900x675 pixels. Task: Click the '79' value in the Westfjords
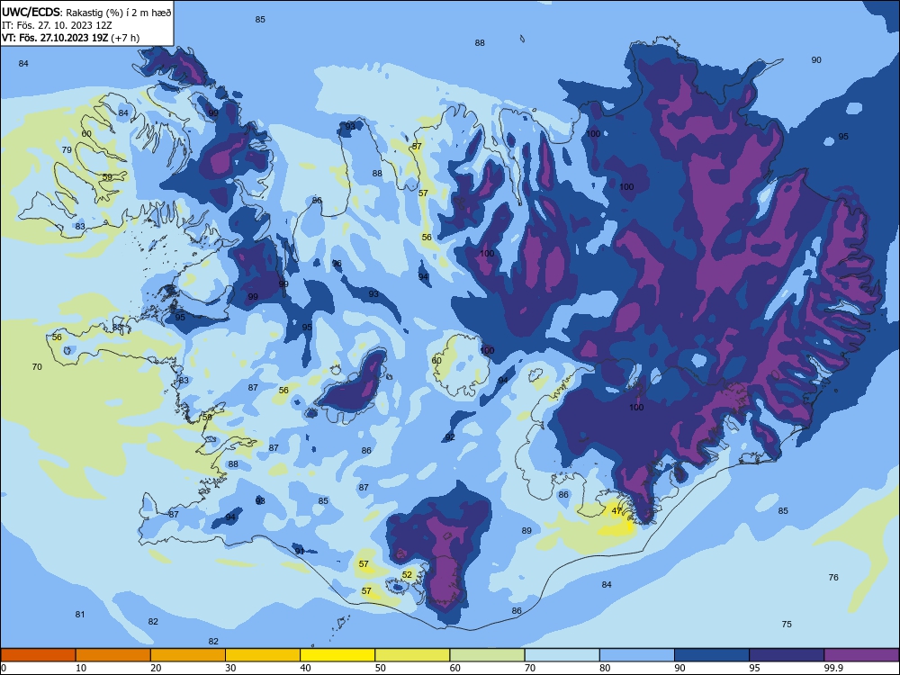pyautogui.click(x=67, y=149)
